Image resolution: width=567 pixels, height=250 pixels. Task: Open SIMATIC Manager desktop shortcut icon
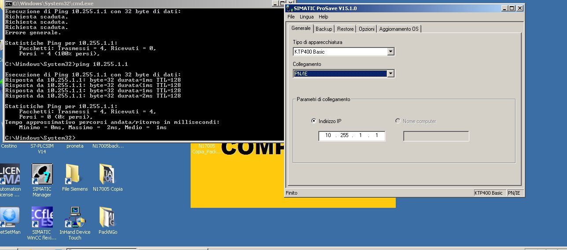pyautogui.click(x=42, y=174)
